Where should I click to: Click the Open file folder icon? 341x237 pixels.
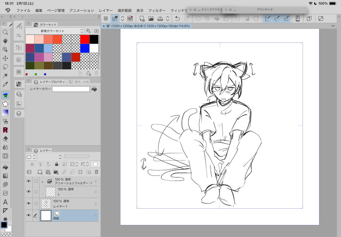[x=151, y=18]
